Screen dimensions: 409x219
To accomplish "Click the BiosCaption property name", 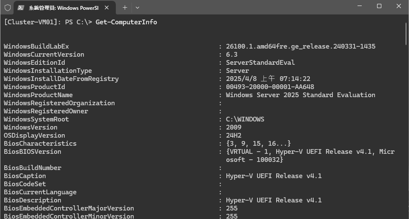I will (25, 176).
